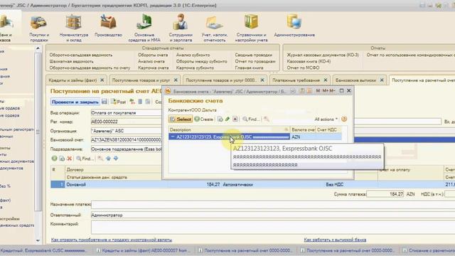This screenshot has width=455, height=256.
Task: Sort by the Description column header
Action: coord(229,129)
